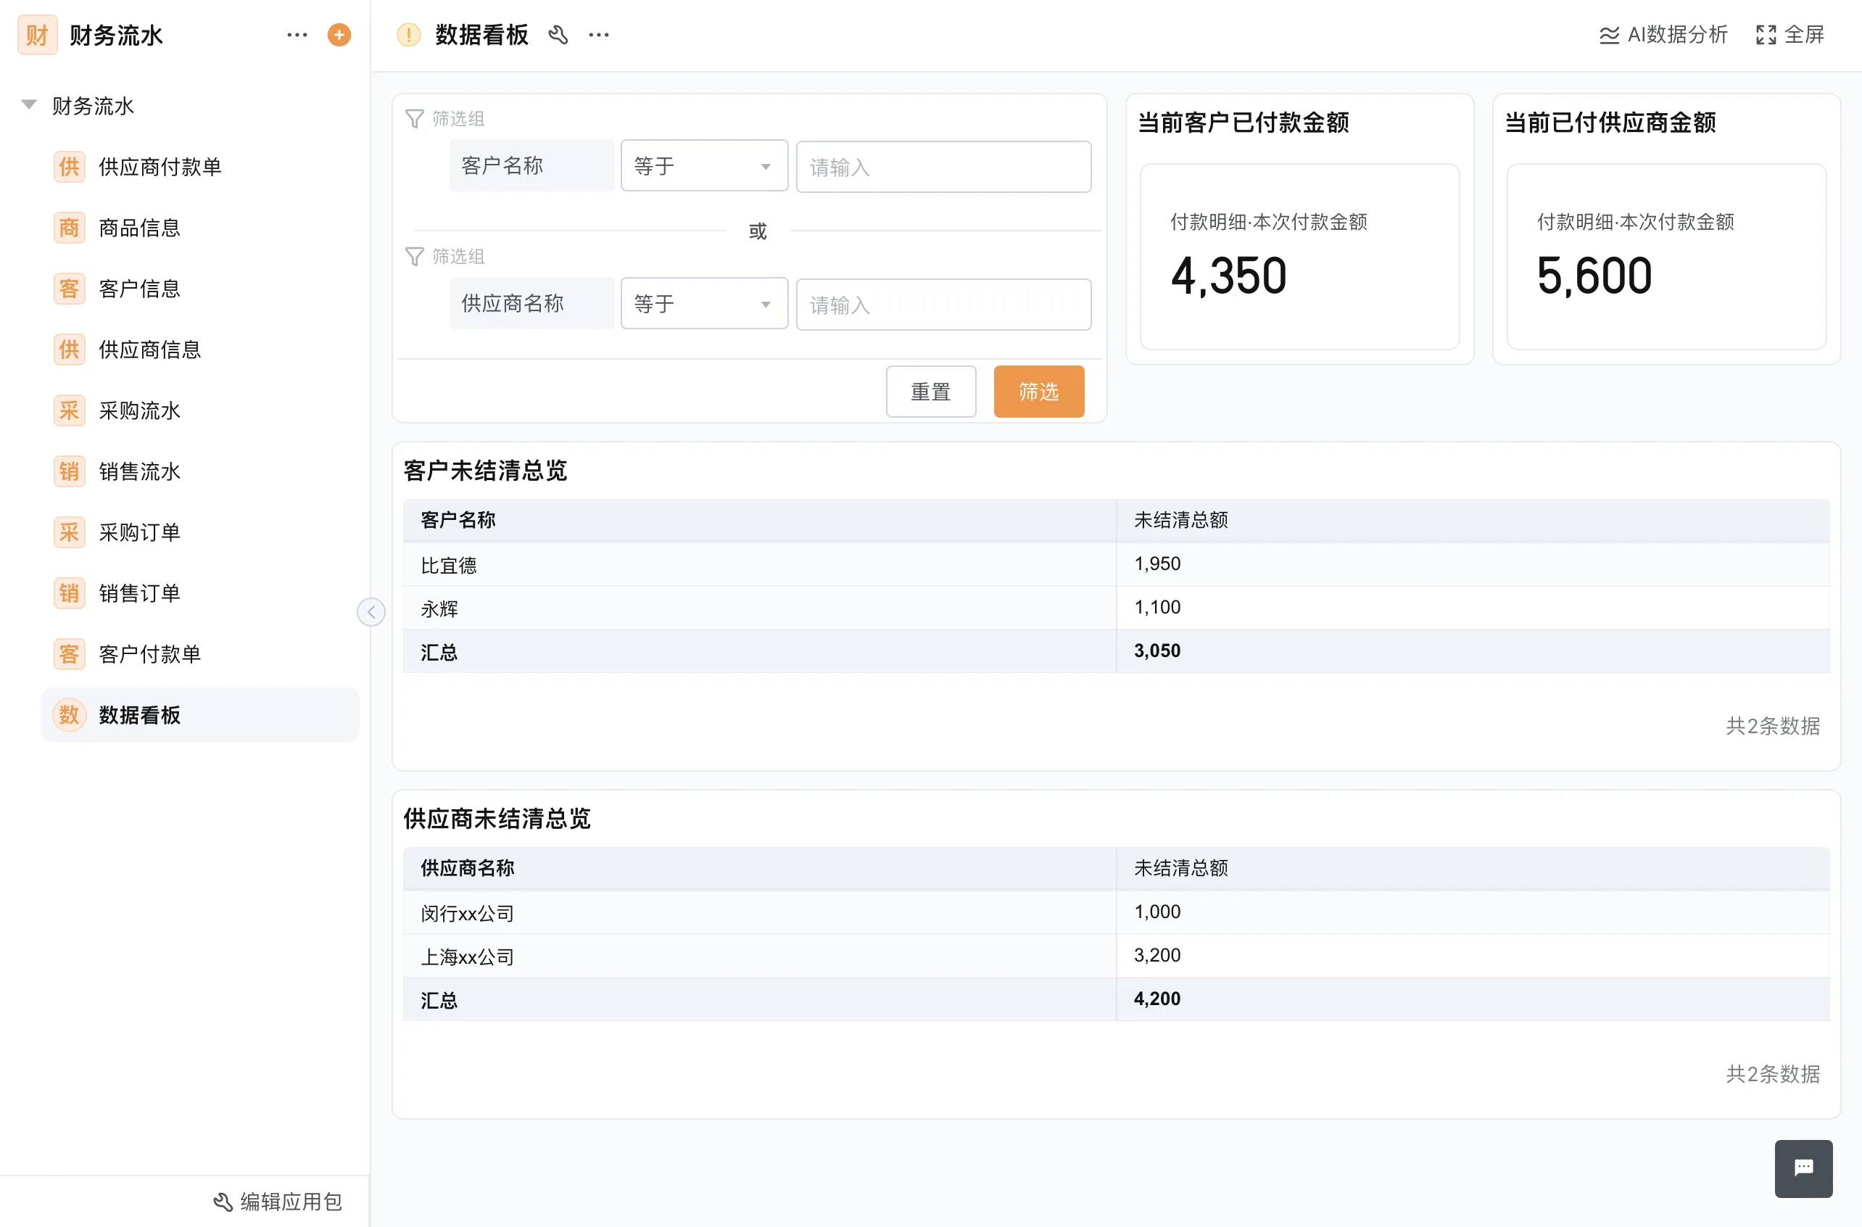Click the 数据看板 icon in sidebar
The width and height of the screenshot is (1862, 1227).
(69, 714)
